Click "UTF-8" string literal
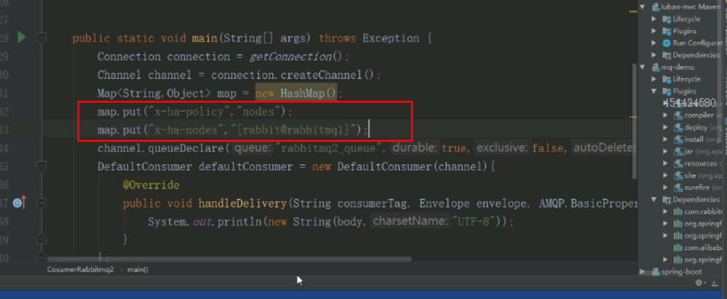Image resolution: width=727 pixels, height=299 pixels. tap(475, 222)
